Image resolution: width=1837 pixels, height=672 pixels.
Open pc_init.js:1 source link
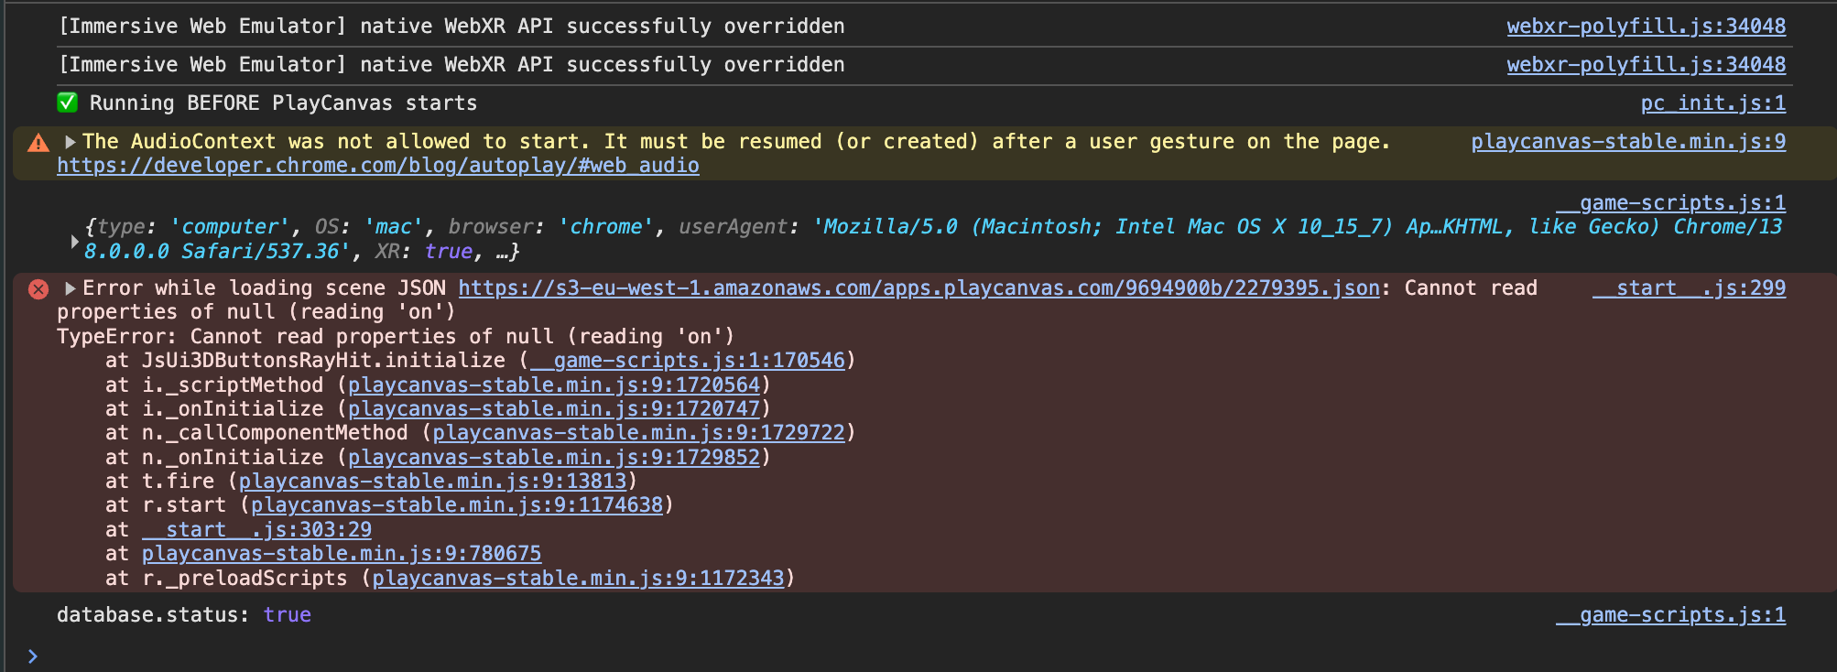[1712, 103]
